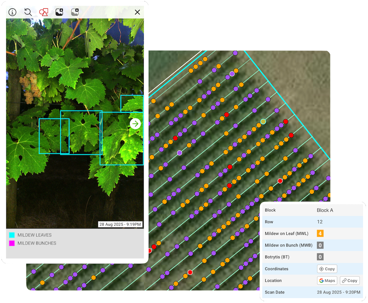Image resolution: width=368 pixels, height=303 pixels.
Task: Click the magenta Mildew Bunches legend swatch
Action: click(x=12, y=243)
